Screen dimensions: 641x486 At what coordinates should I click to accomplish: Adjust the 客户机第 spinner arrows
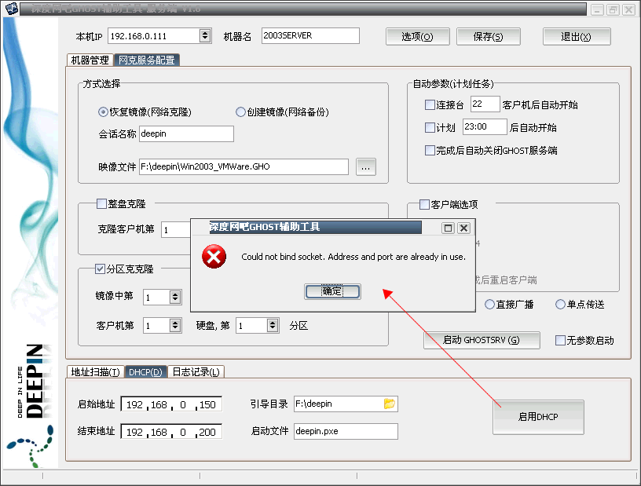[x=175, y=325]
